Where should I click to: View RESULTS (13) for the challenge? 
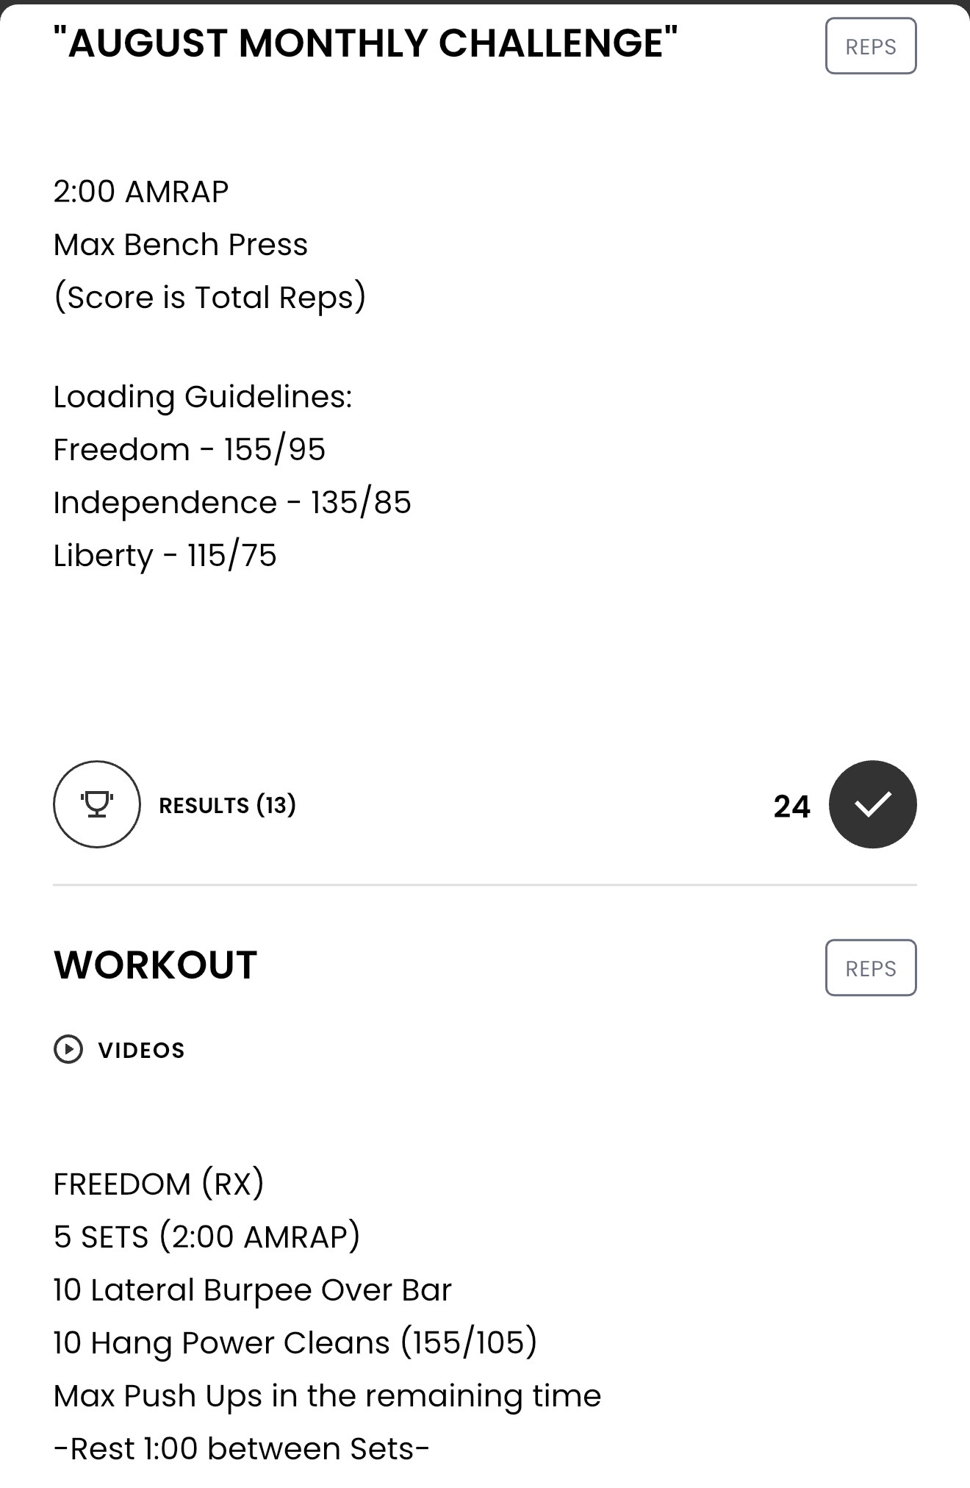[227, 805]
